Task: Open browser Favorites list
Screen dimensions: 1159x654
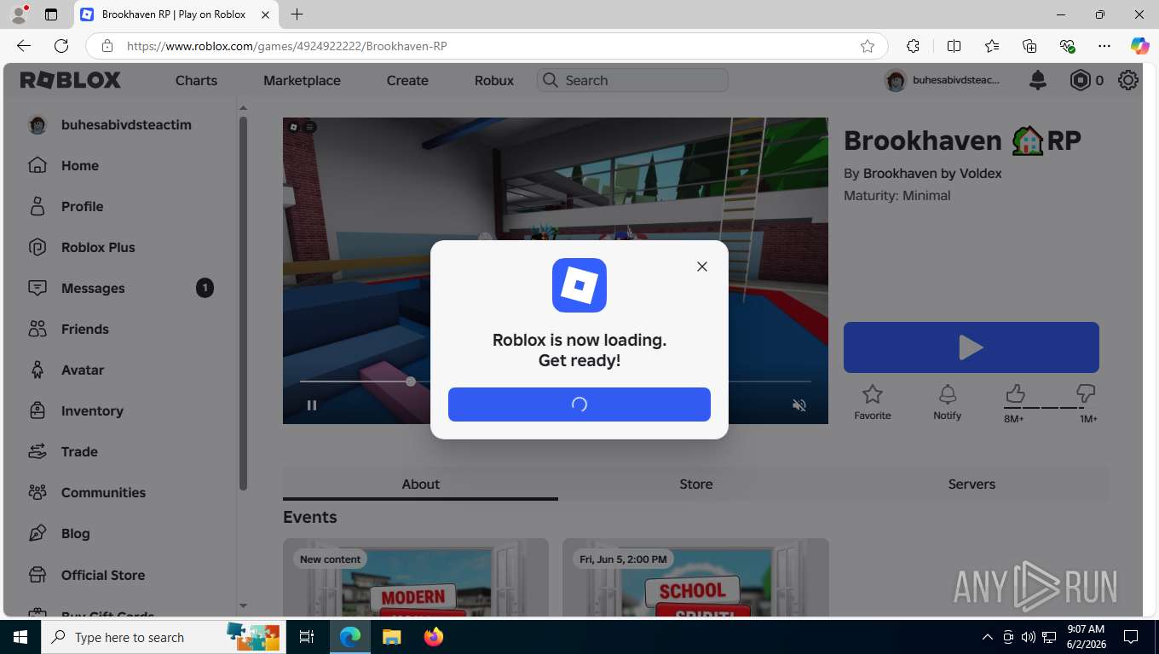Action: tap(992, 46)
